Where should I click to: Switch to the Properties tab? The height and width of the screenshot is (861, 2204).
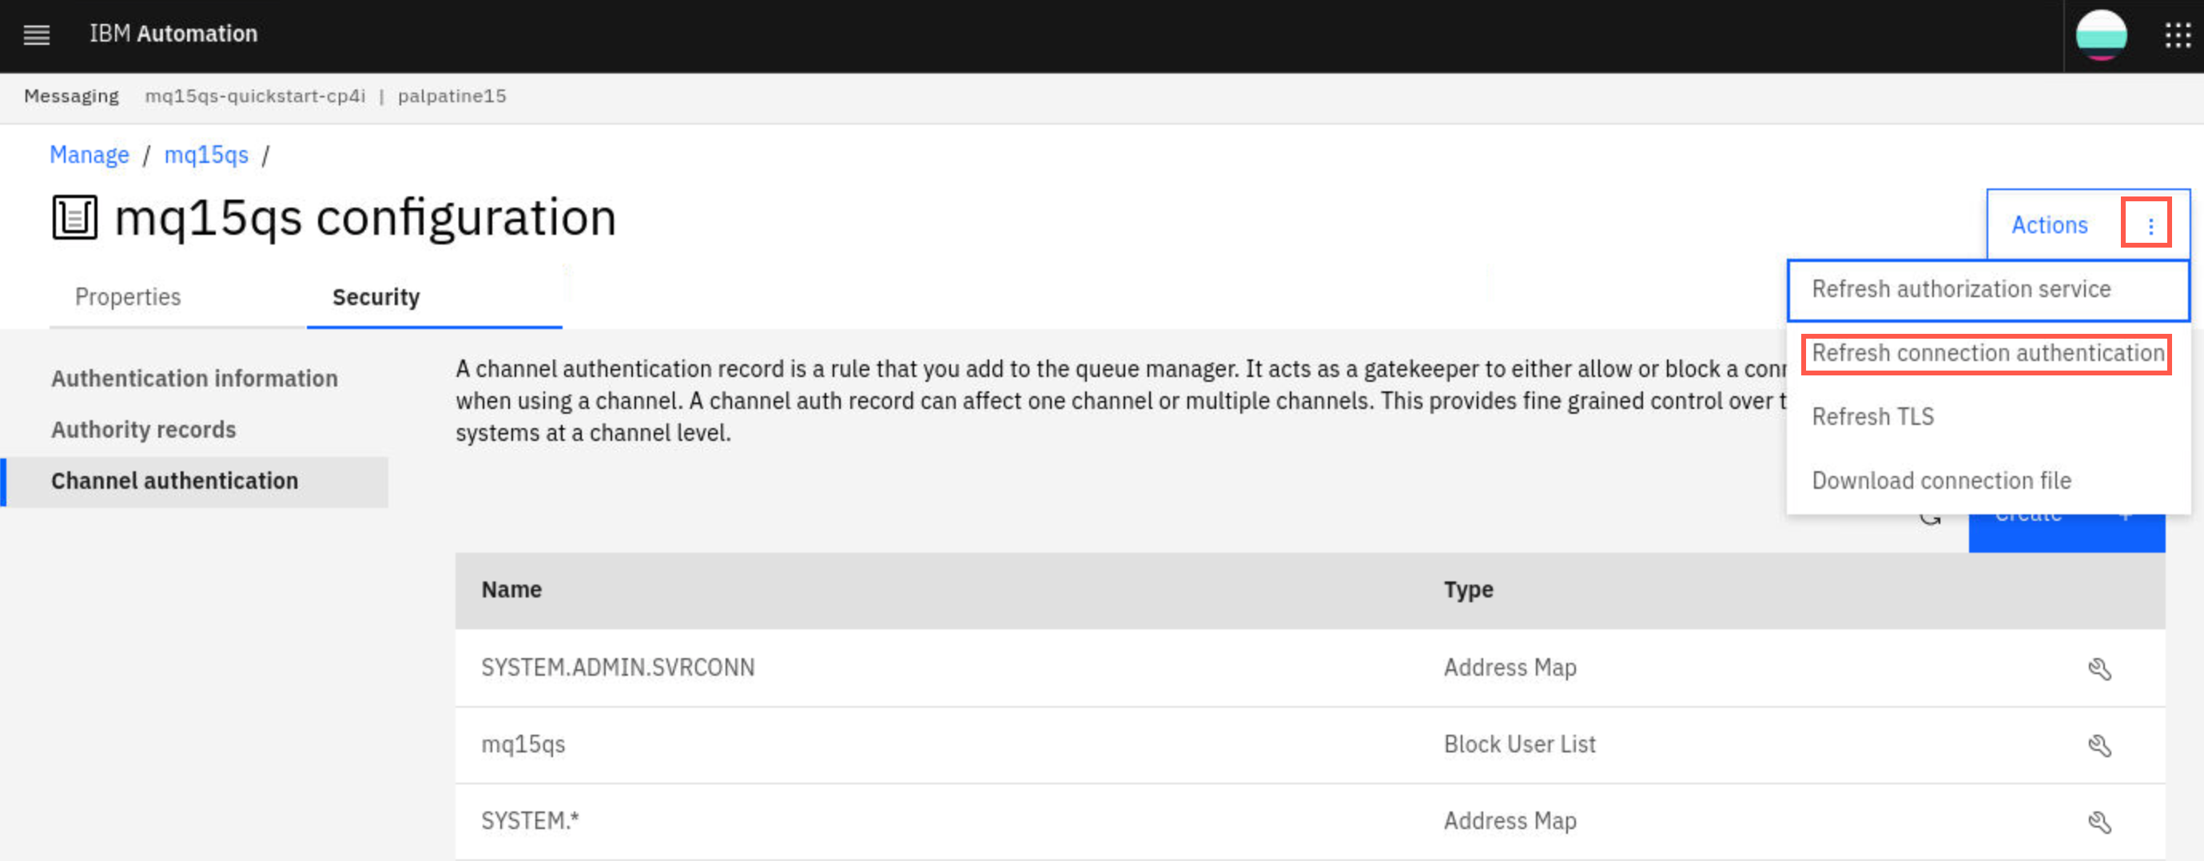129,298
